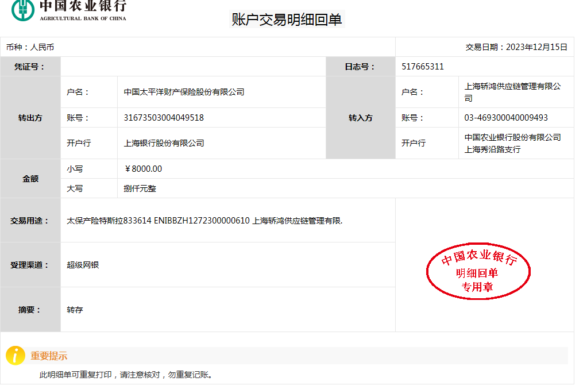The width and height of the screenshot is (587, 389).
Task: Select payer account number 31673503004049518
Action: coord(164,118)
